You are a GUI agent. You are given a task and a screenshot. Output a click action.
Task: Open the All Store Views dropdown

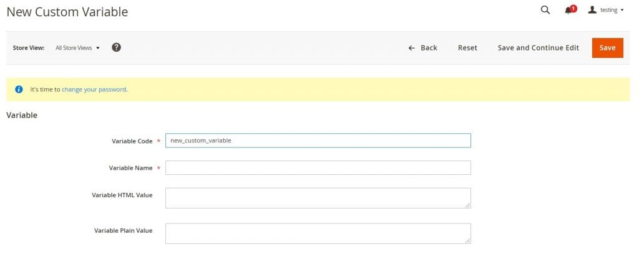pyautogui.click(x=77, y=48)
